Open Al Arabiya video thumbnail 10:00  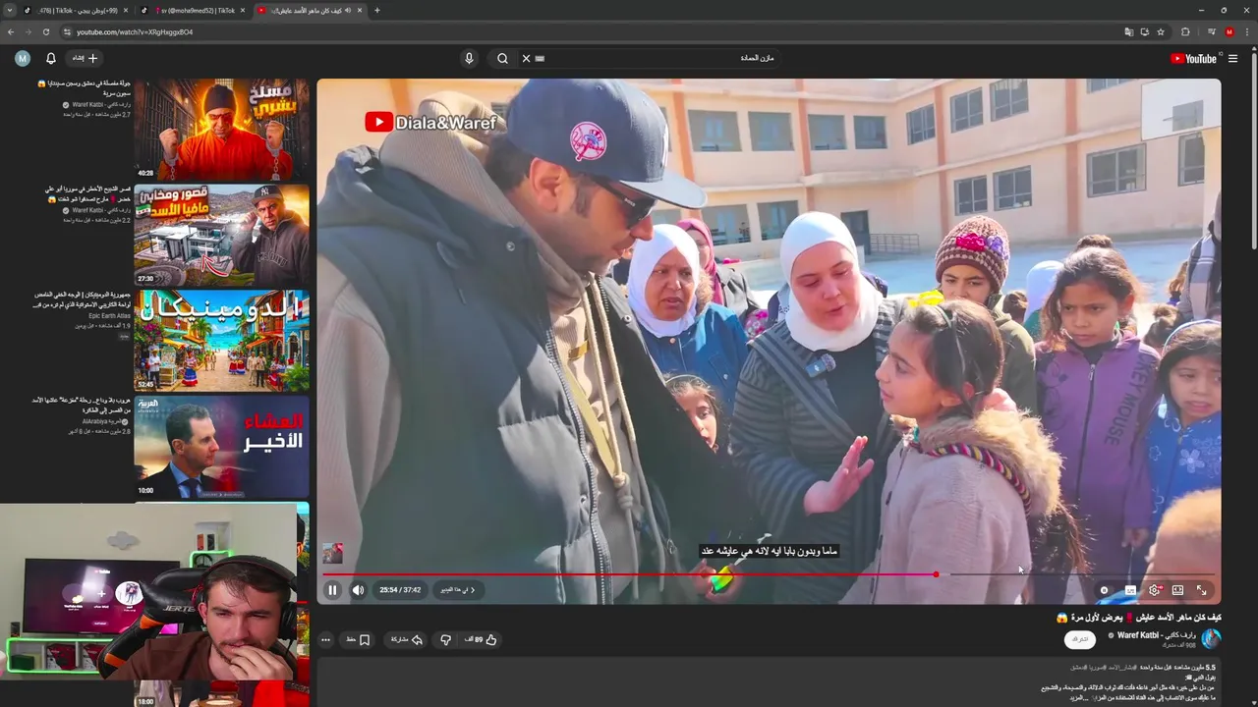click(221, 447)
